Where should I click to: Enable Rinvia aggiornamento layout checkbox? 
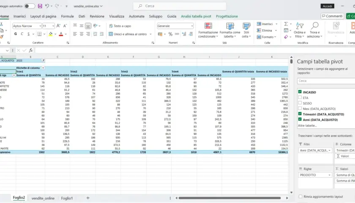coord(300,196)
